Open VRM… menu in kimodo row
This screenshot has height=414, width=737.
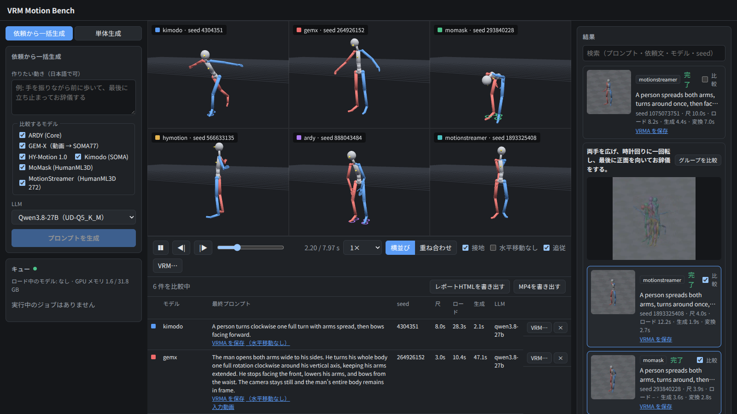point(539,328)
